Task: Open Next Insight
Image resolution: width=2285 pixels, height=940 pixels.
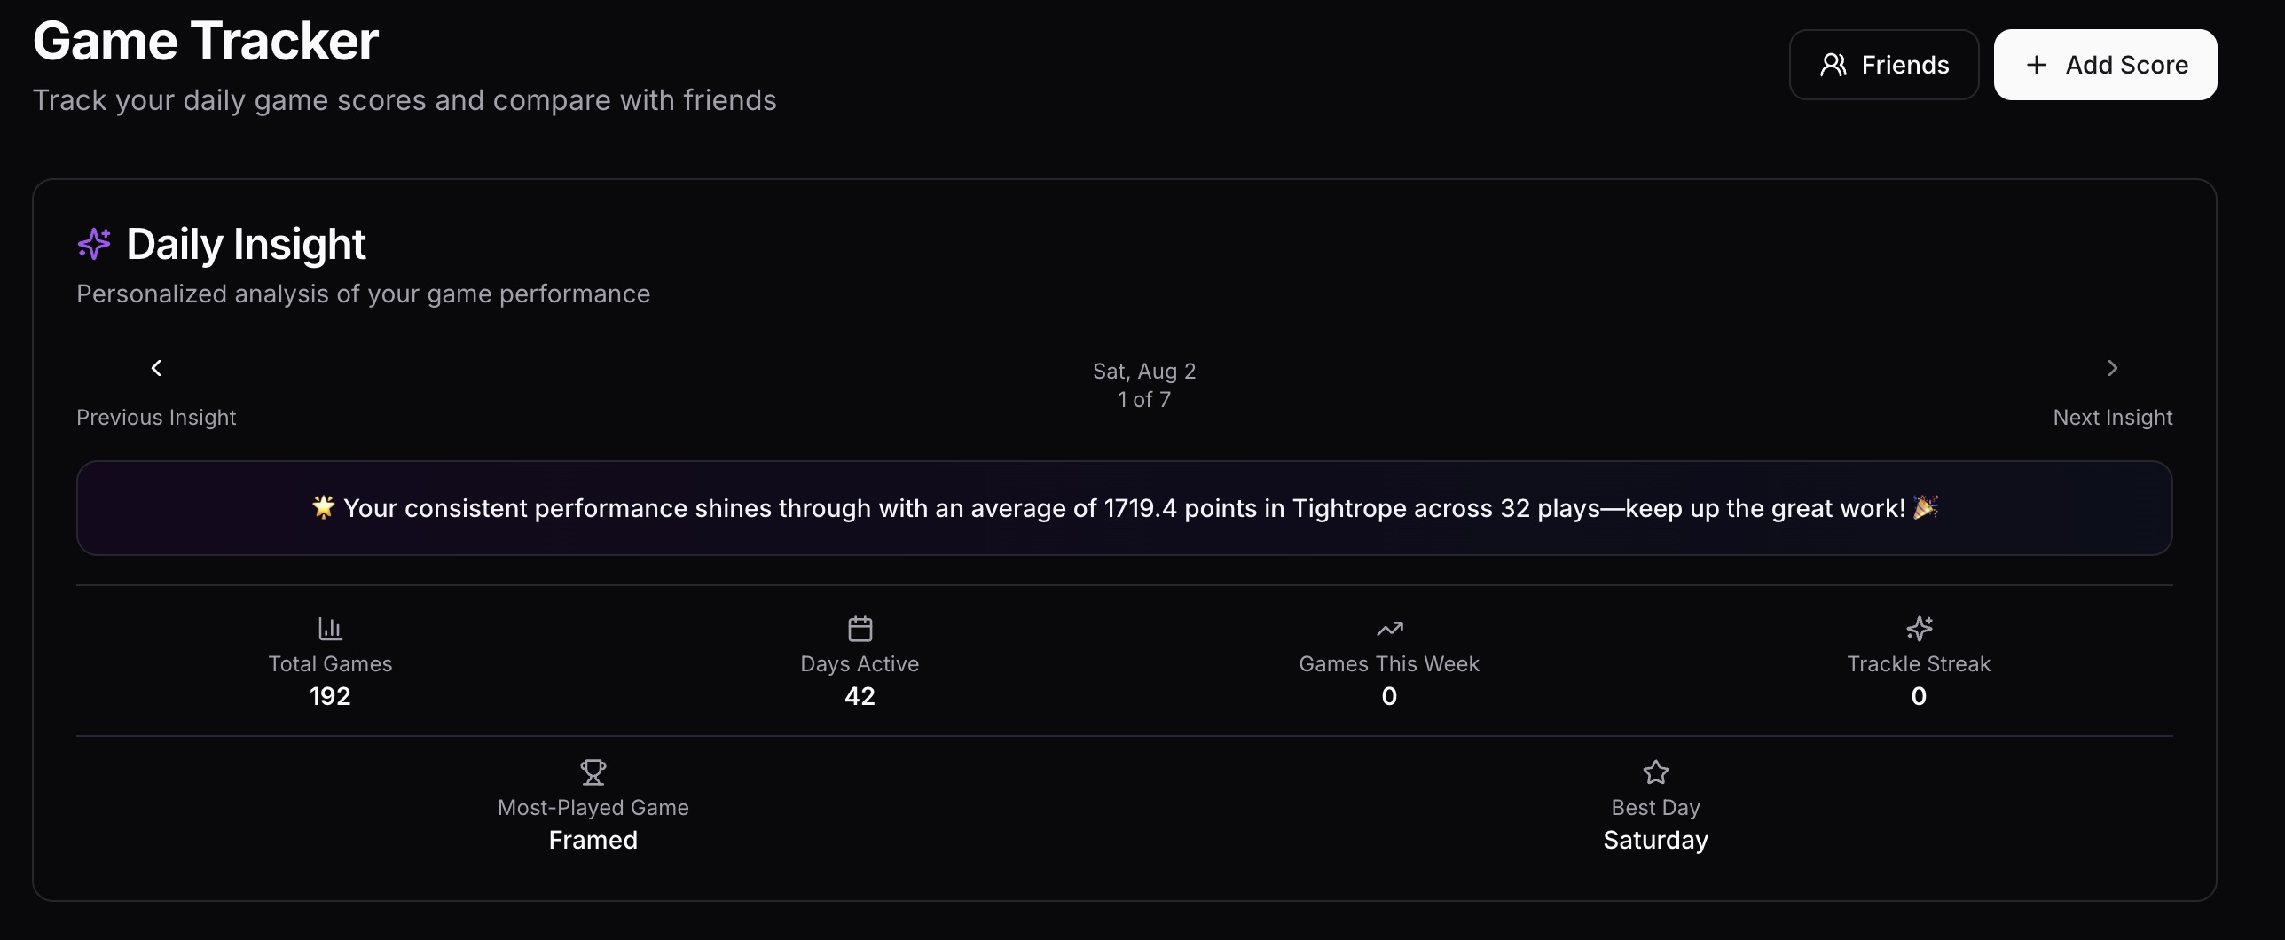Action: click(2113, 417)
